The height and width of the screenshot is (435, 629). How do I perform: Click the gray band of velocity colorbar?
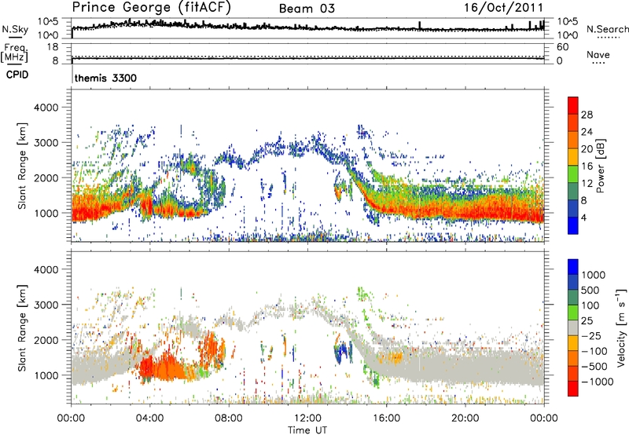click(x=573, y=328)
